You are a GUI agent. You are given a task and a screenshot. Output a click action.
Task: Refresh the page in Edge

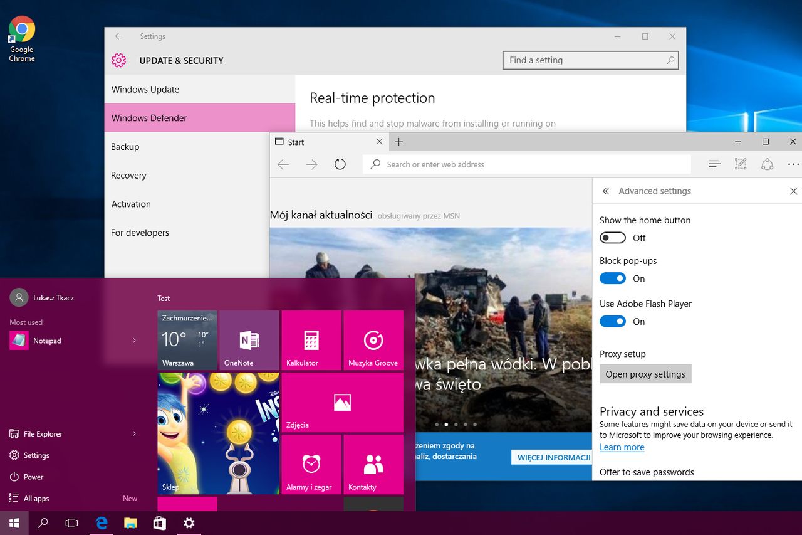[x=340, y=164]
